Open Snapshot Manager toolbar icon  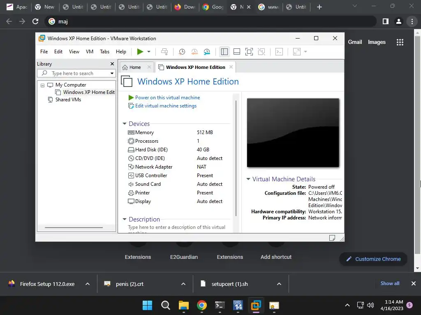click(x=207, y=52)
